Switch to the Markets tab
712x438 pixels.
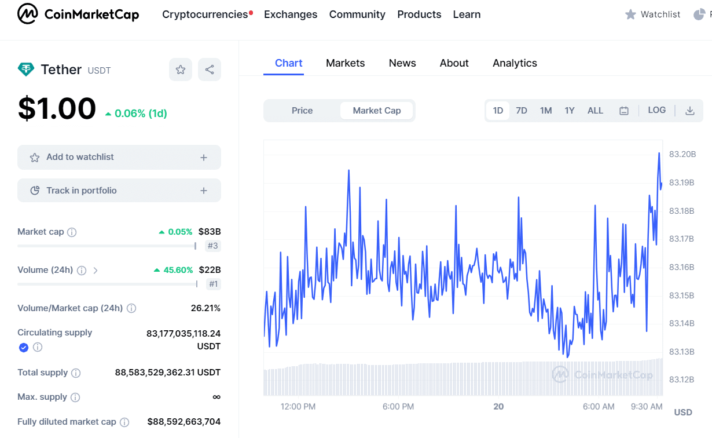point(346,63)
